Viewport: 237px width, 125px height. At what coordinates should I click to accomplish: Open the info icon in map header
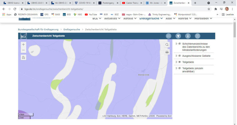tap(188, 36)
